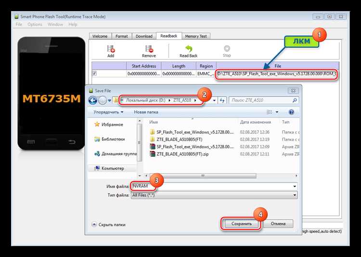Click the Region column header
Screen dimensions: 361x257
click(206, 66)
